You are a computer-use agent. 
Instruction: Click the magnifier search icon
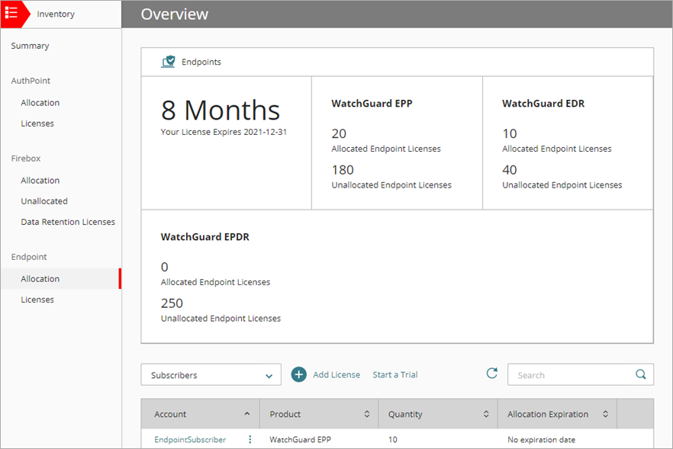(x=641, y=374)
